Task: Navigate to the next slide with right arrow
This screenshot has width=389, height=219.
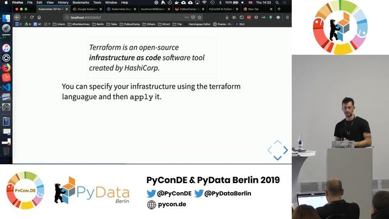Action: click(286, 150)
